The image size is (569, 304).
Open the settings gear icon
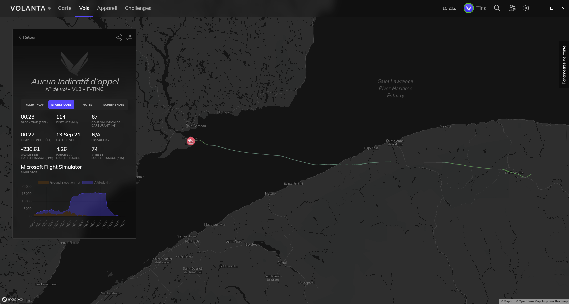click(526, 8)
